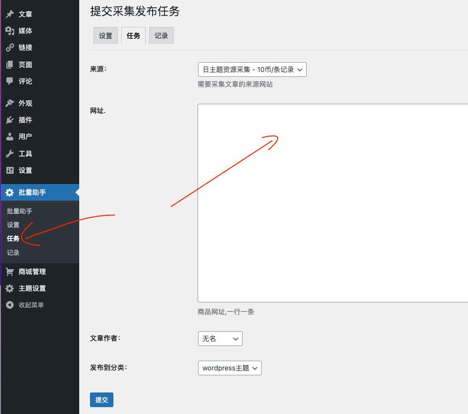Click the 网址. field label
Viewport: 468px width, 414px height.
tap(98, 111)
